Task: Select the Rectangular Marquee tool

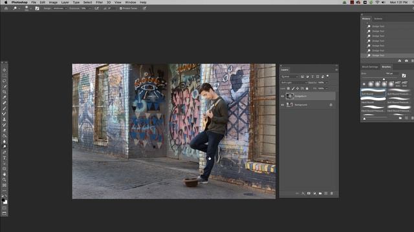Action: [x=5, y=75]
